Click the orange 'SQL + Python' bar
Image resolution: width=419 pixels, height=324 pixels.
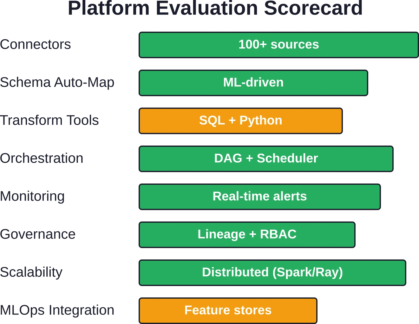(x=241, y=121)
